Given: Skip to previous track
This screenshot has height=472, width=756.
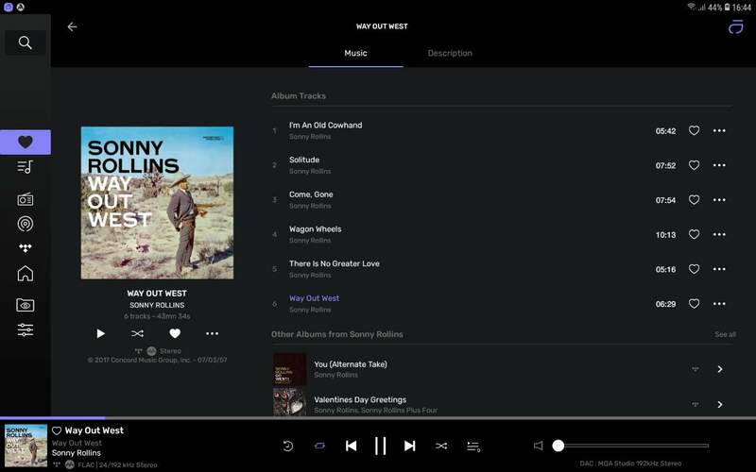Looking at the screenshot, I should click(x=351, y=446).
